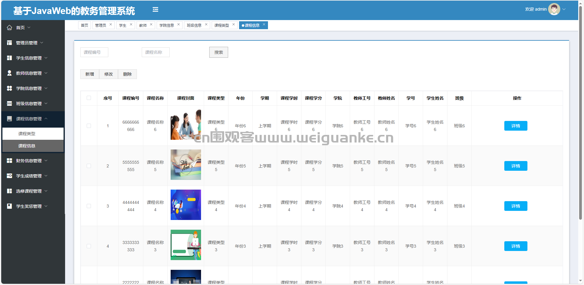The width and height of the screenshot is (584, 285).
Task: Click the 财务信息管理 sidebar icon
Action: point(9,161)
